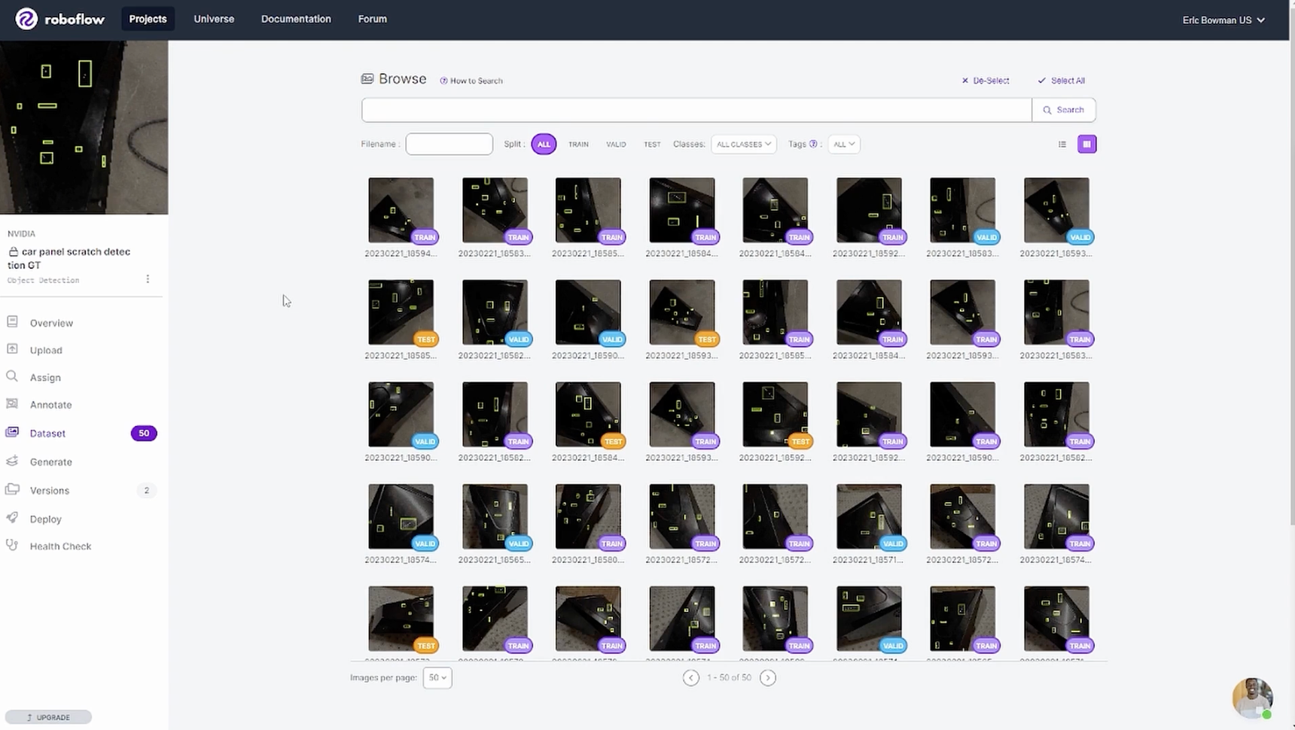
Task: Open thumbnail 20230221_18580
Action: click(588, 516)
